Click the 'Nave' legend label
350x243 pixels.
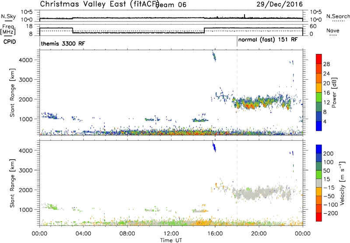[x=332, y=31]
